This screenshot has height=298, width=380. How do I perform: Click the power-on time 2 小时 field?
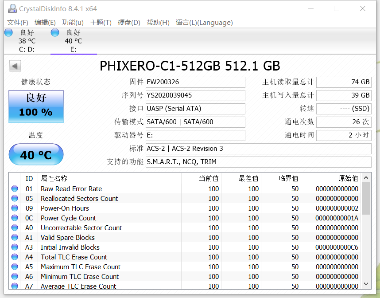click(344, 135)
